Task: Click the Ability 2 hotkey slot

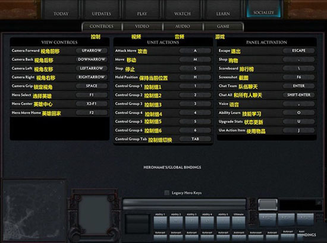Action: (x=176, y=223)
